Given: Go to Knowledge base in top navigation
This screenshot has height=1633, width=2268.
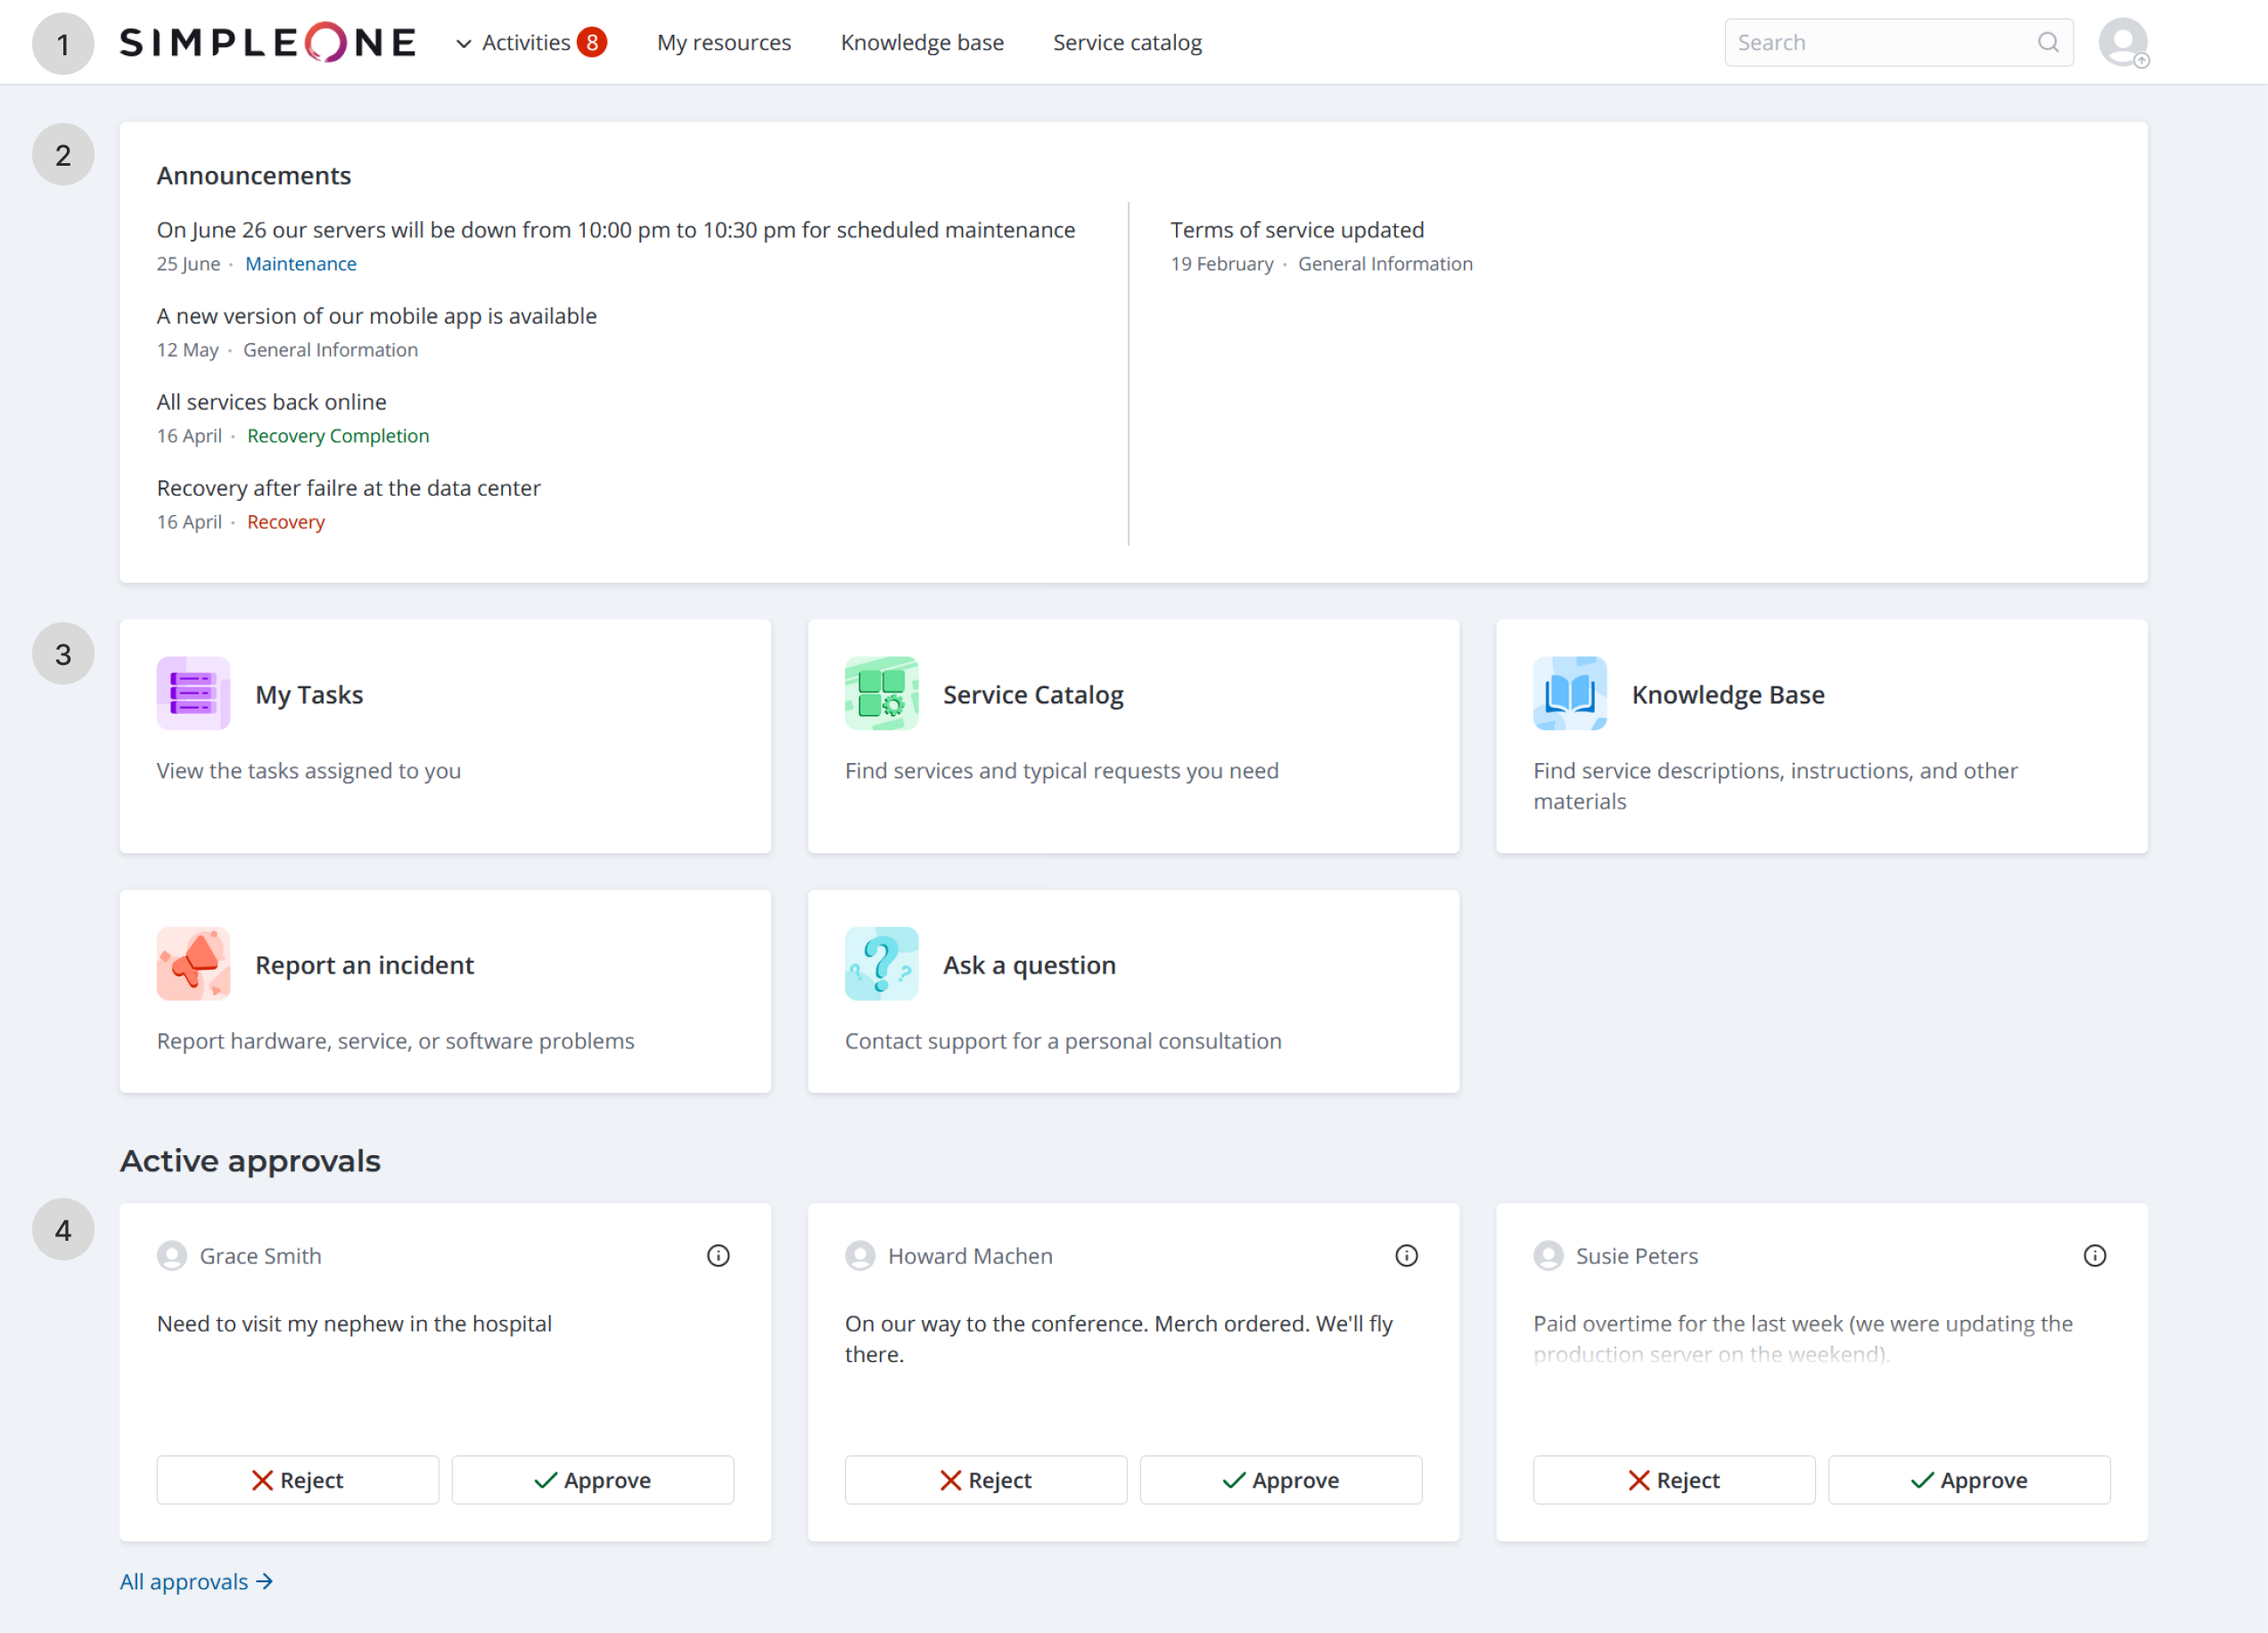Looking at the screenshot, I should 922,43.
